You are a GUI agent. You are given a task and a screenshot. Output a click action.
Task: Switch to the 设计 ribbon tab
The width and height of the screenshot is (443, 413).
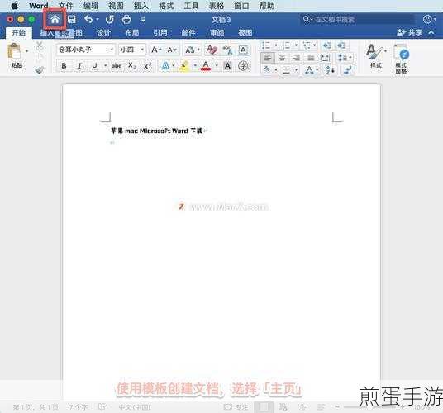[103, 33]
